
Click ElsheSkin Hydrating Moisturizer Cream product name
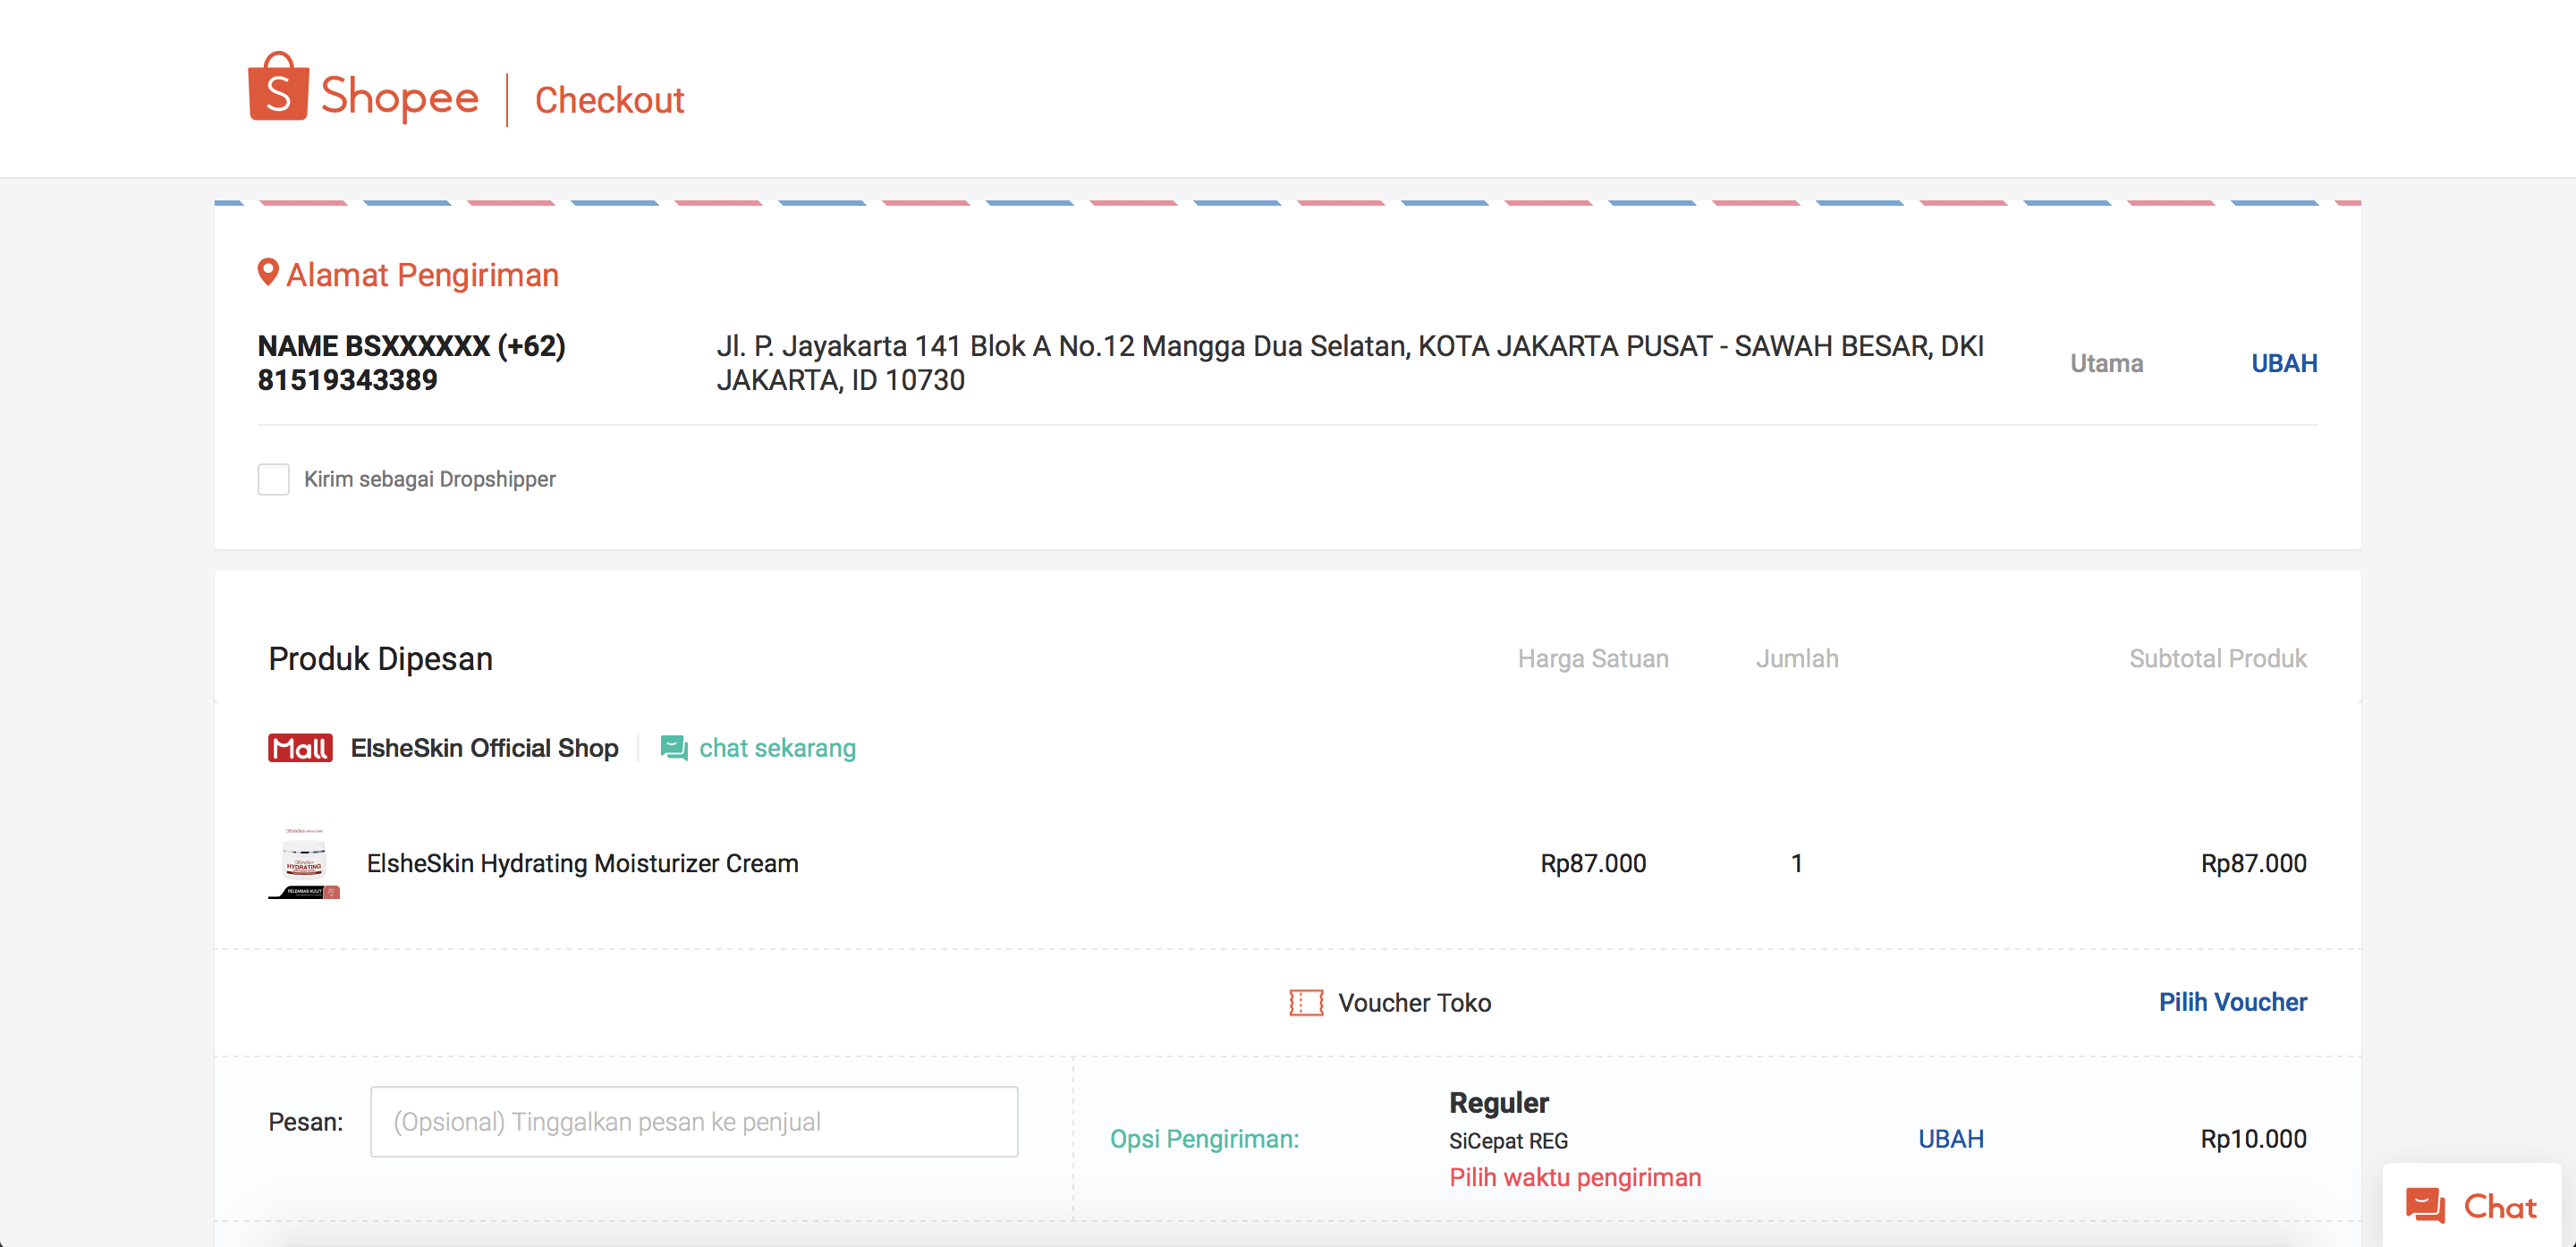pyautogui.click(x=582, y=863)
